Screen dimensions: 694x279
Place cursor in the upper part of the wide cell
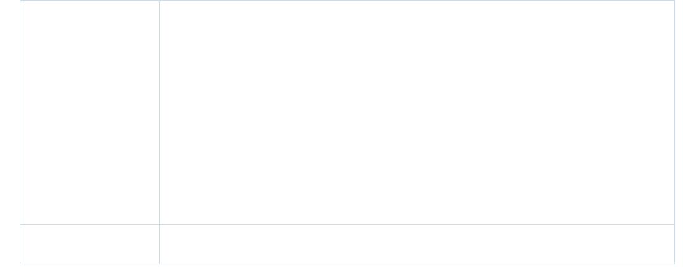[x=417, y=44]
